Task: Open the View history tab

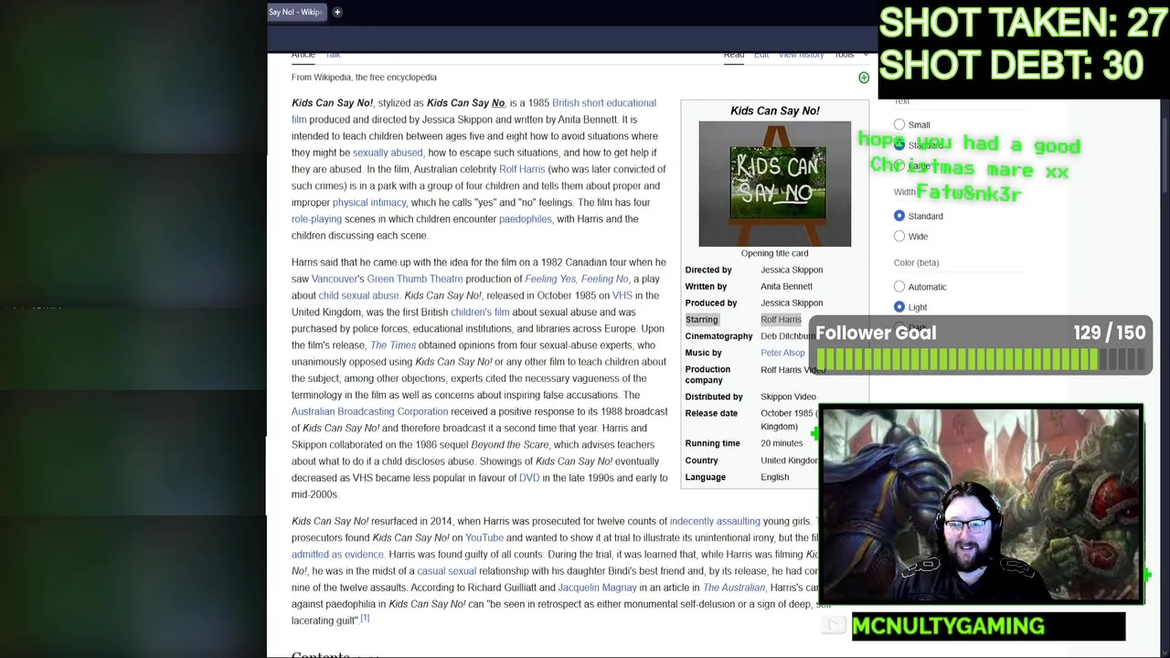Action: pyautogui.click(x=802, y=55)
